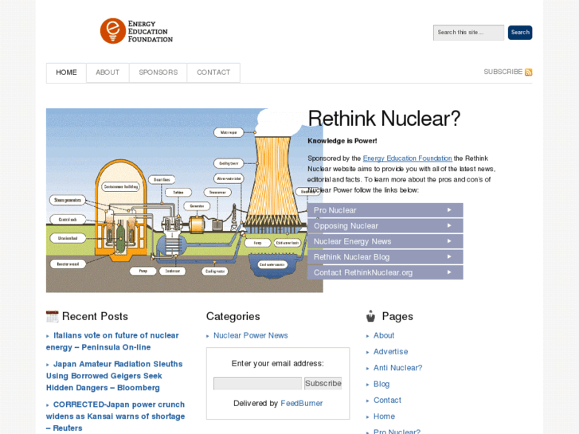Click the SUBSCRIBE link in the navigation bar
The width and height of the screenshot is (579, 434).
pyautogui.click(x=503, y=72)
